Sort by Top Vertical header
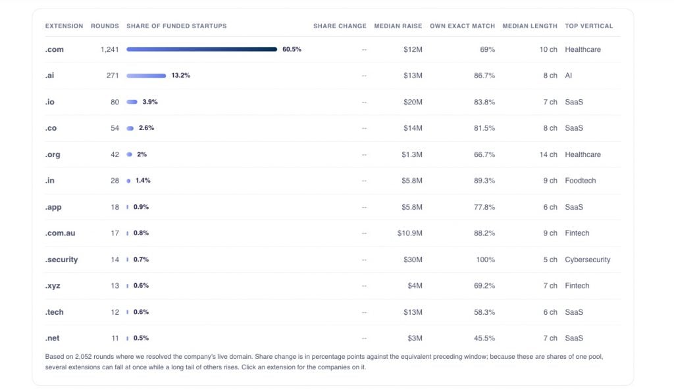Image resolution: width=674 pixels, height=389 pixels. [589, 26]
